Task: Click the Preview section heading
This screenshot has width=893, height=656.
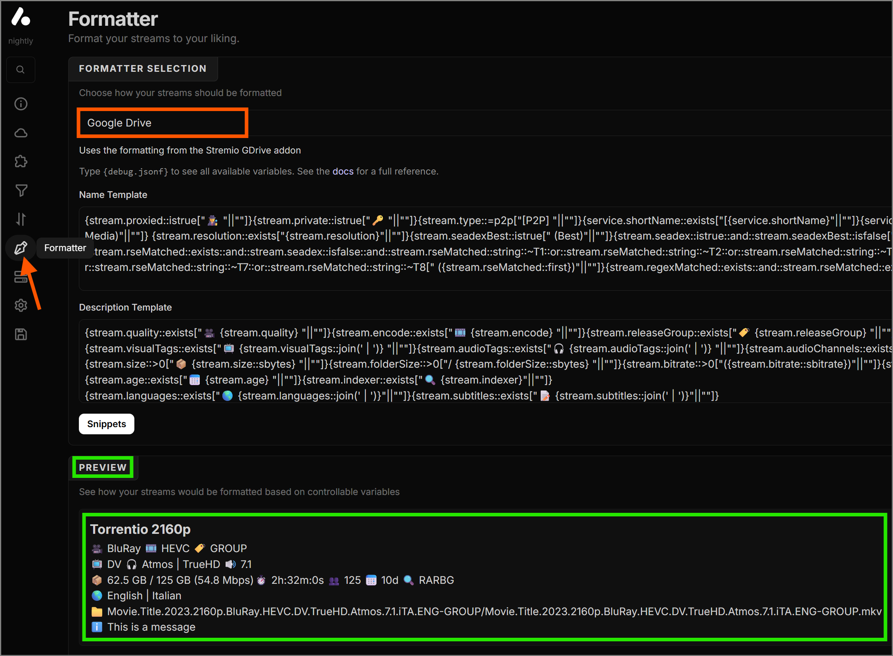Action: tap(103, 467)
